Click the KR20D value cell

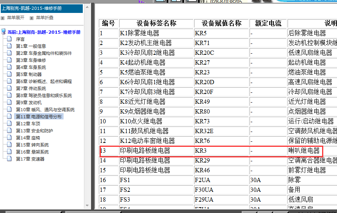coord(221,82)
